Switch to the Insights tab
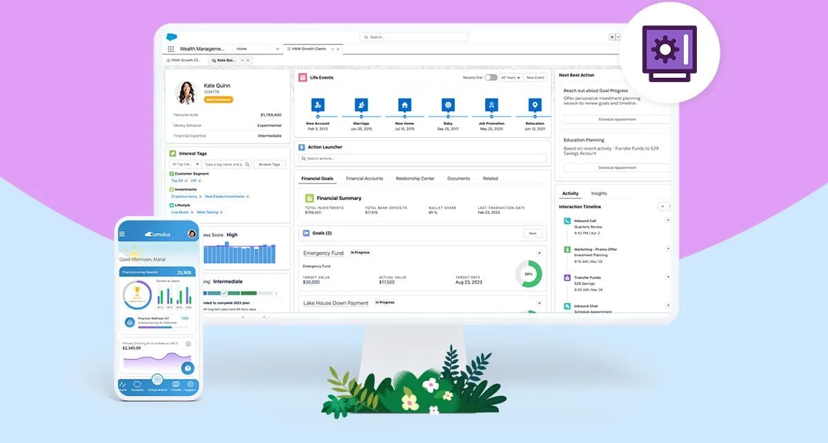Viewport: 828px width, 443px height. (x=599, y=194)
